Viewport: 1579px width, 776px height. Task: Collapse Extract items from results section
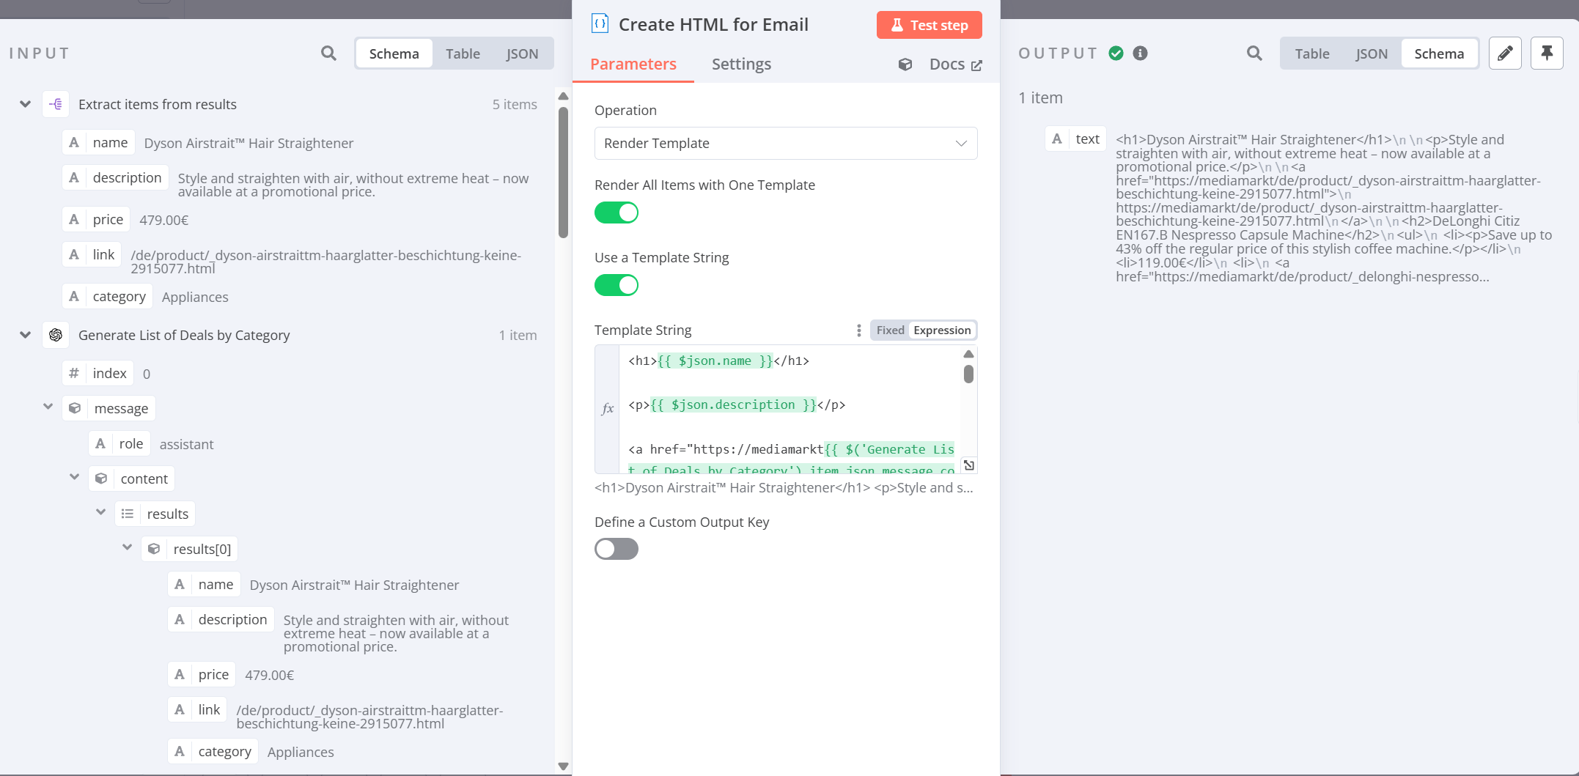pos(26,105)
